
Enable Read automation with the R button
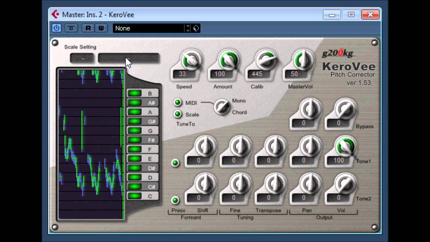point(88,28)
